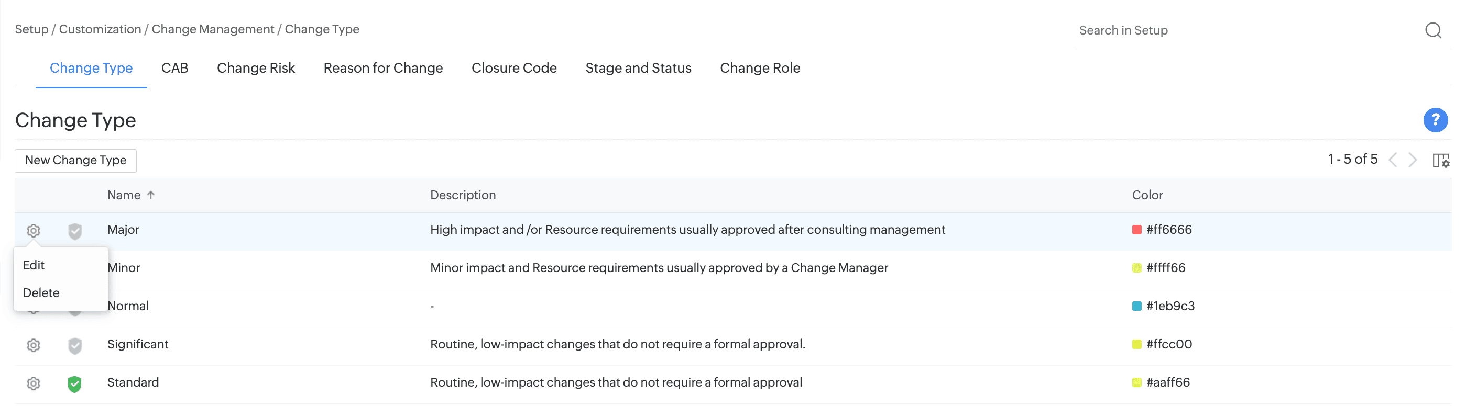The width and height of the screenshot is (1466, 407).
Task: Open the gear menu for Standard row
Action: [34, 383]
